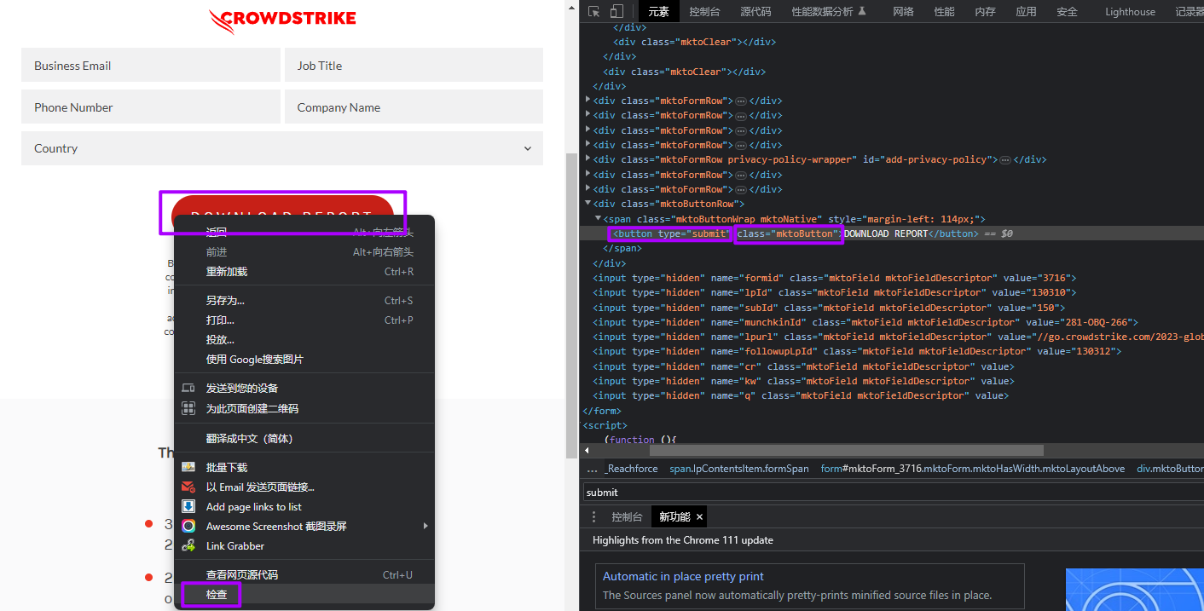Open the Lighthouse tab
1204x611 pixels.
(1130, 11)
